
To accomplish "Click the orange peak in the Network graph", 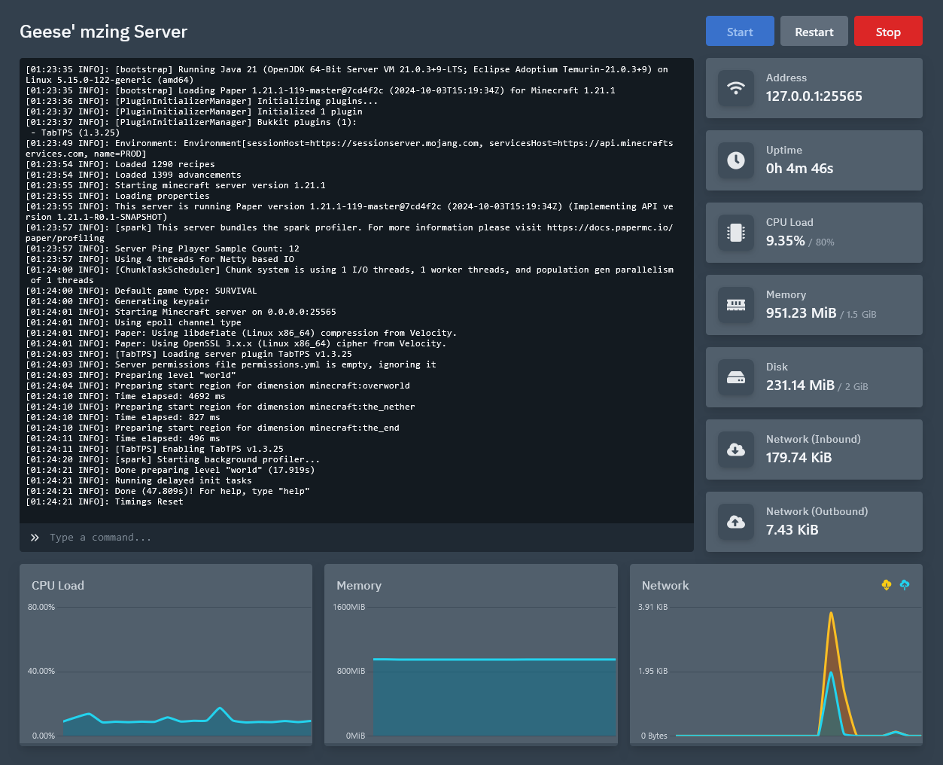I will (831, 614).
